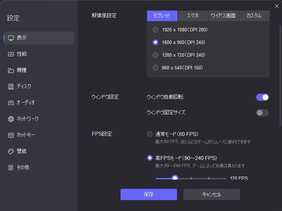Disable the ウィンドウ自動回転 toggle
The image size is (282, 211).
262,97
